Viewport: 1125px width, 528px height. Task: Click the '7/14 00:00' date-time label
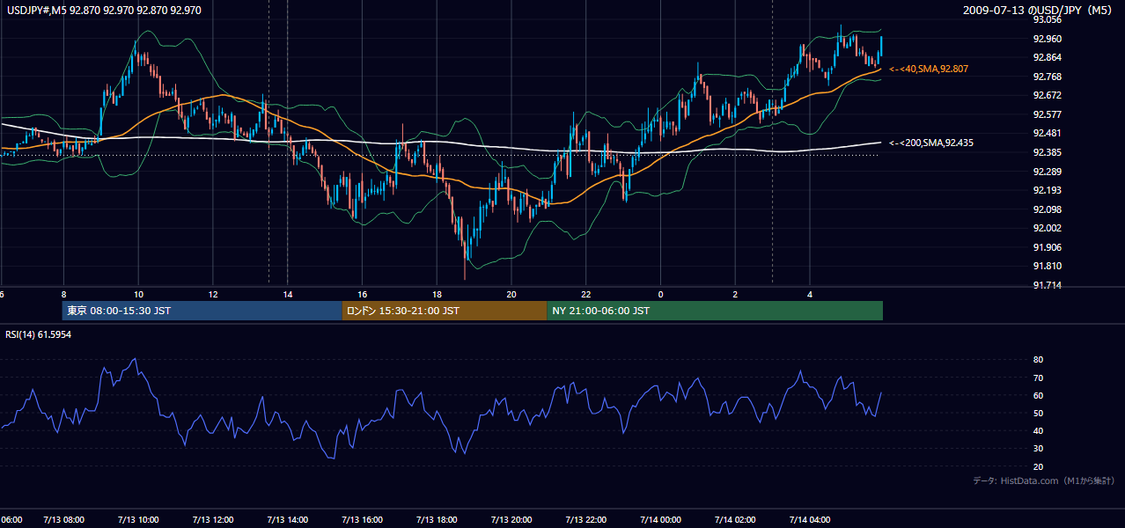click(x=660, y=519)
